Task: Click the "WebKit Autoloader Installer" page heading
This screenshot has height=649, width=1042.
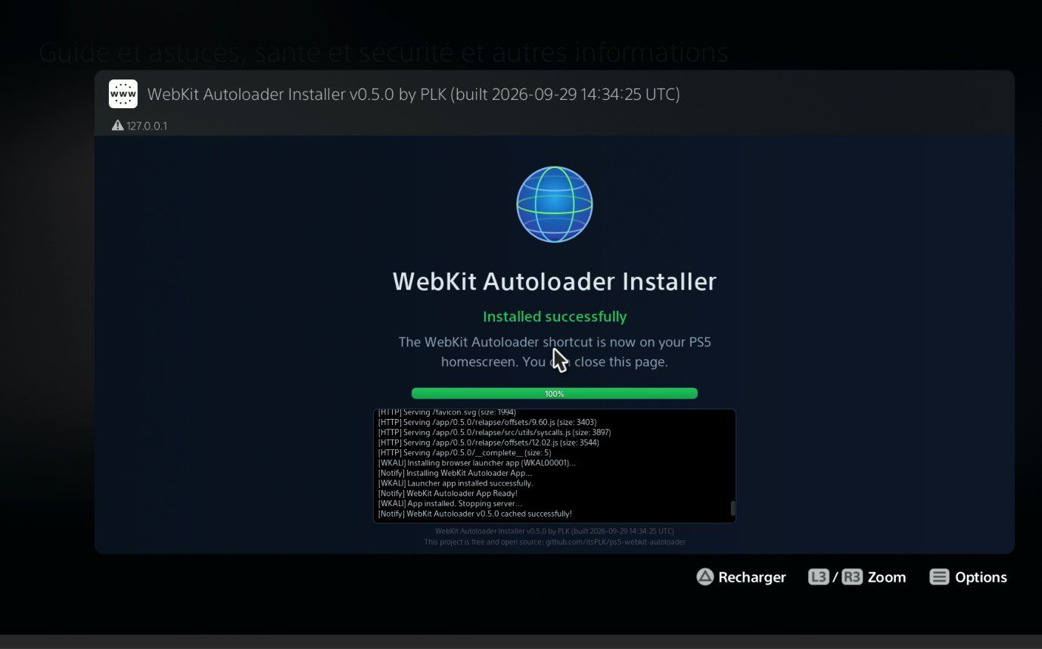Action: click(555, 281)
